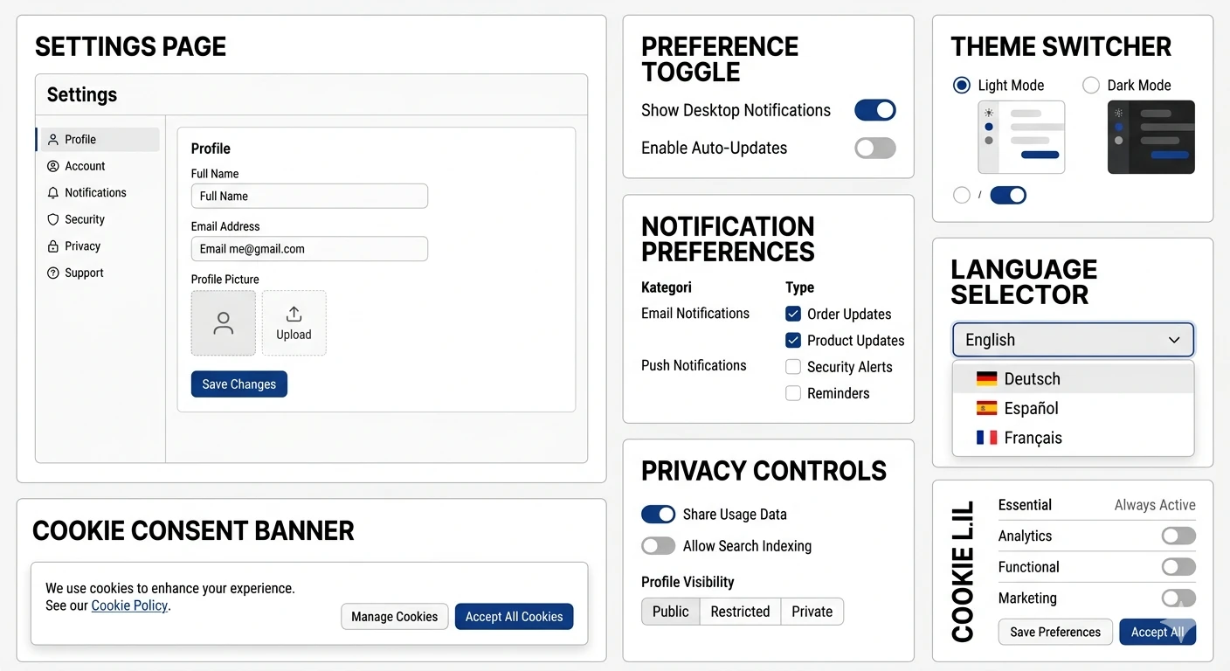Click the Support question-mark icon
The height and width of the screenshot is (671, 1230).
point(53,273)
